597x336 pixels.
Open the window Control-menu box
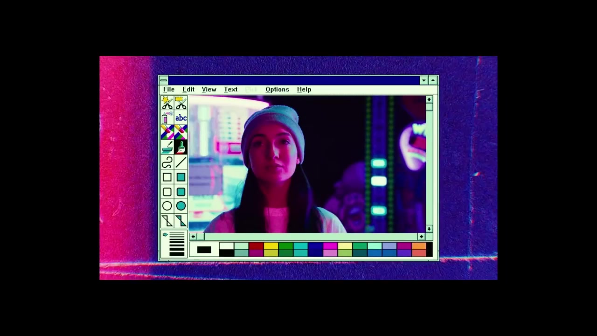[x=164, y=80]
